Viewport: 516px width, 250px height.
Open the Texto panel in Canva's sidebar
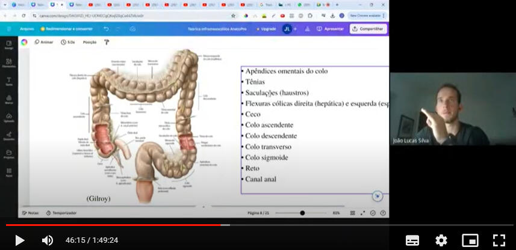9,82
